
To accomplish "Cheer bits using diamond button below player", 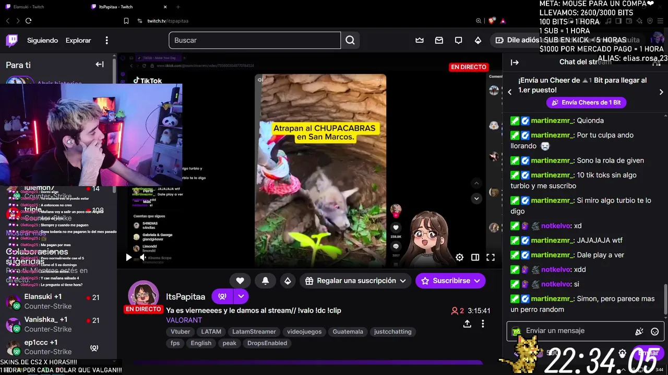I will [x=288, y=281].
